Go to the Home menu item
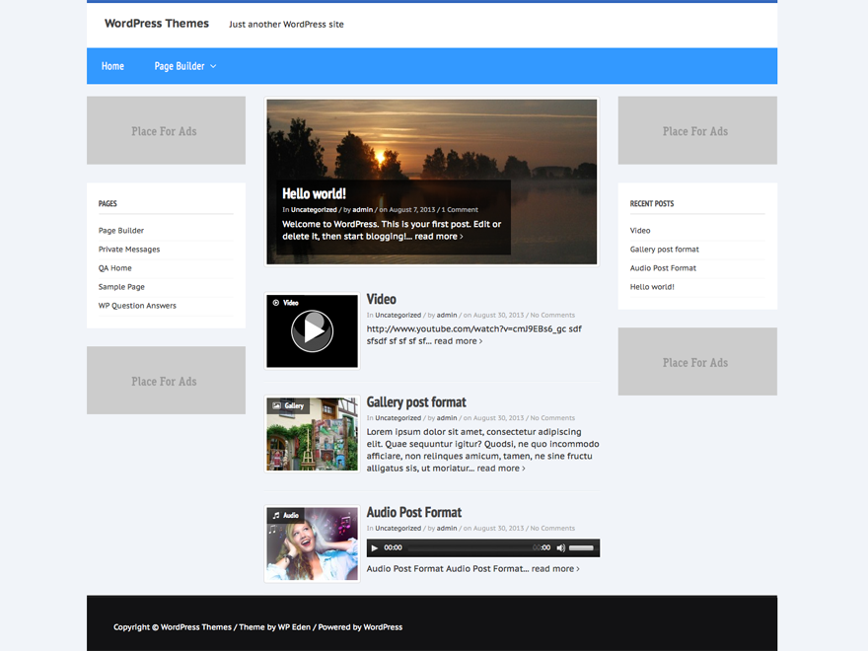This screenshot has height=651, width=868. click(112, 66)
